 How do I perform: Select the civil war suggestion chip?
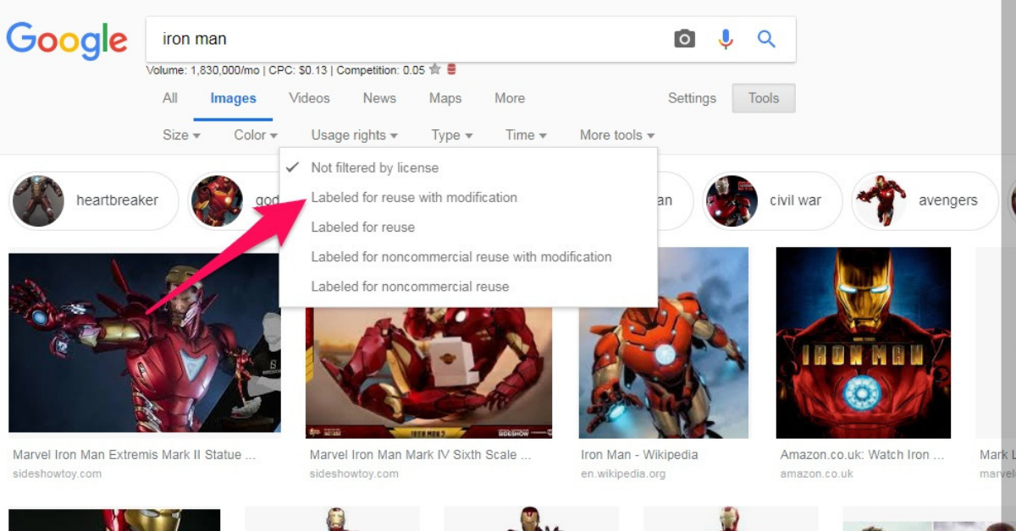tap(772, 201)
